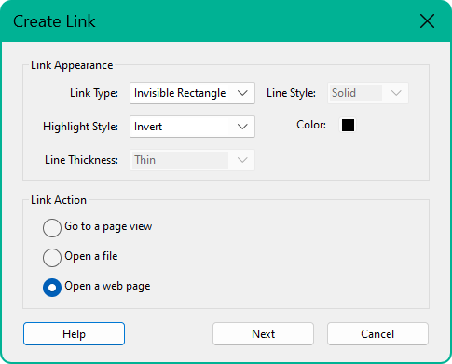Click the disabled Line Style dropdown
The image size is (452, 364).
click(x=368, y=93)
